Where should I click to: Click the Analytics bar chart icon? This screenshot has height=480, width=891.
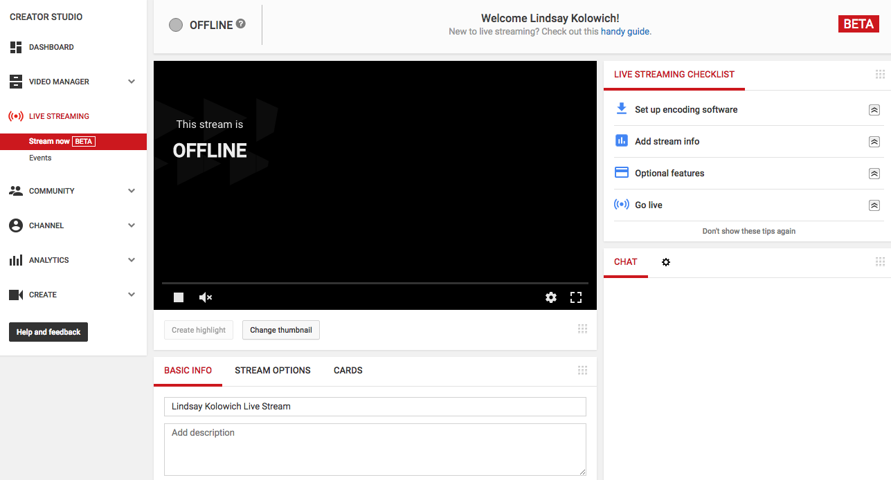16,260
